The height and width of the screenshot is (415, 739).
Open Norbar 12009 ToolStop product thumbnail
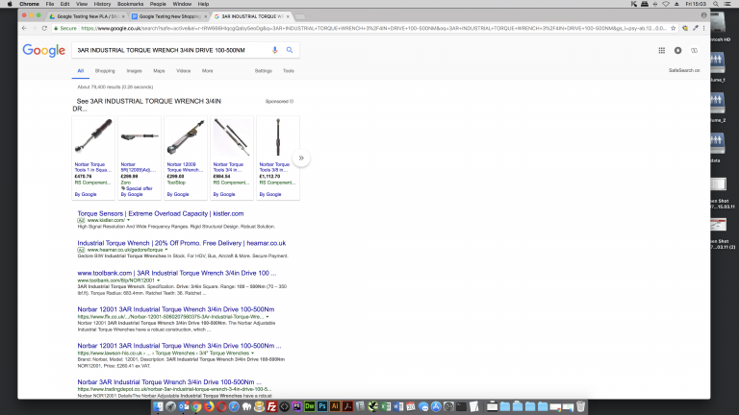pyautogui.click(x=186, y=137)
